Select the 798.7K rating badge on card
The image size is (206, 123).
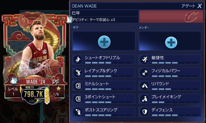point(34,94)
